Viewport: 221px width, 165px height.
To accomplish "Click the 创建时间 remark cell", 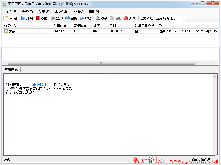I will point(188,31).
